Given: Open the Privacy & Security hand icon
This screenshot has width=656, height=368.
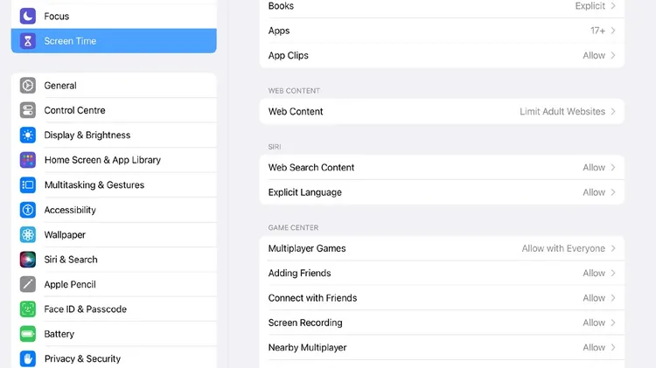Looking at the screenshot, I should tap(28, 358).
